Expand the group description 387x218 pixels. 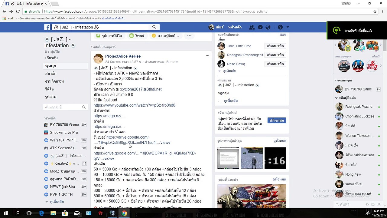pyautogui.click(x=231, y=101)
